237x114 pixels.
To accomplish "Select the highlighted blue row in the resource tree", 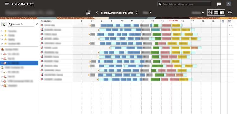I will (19, 63).
